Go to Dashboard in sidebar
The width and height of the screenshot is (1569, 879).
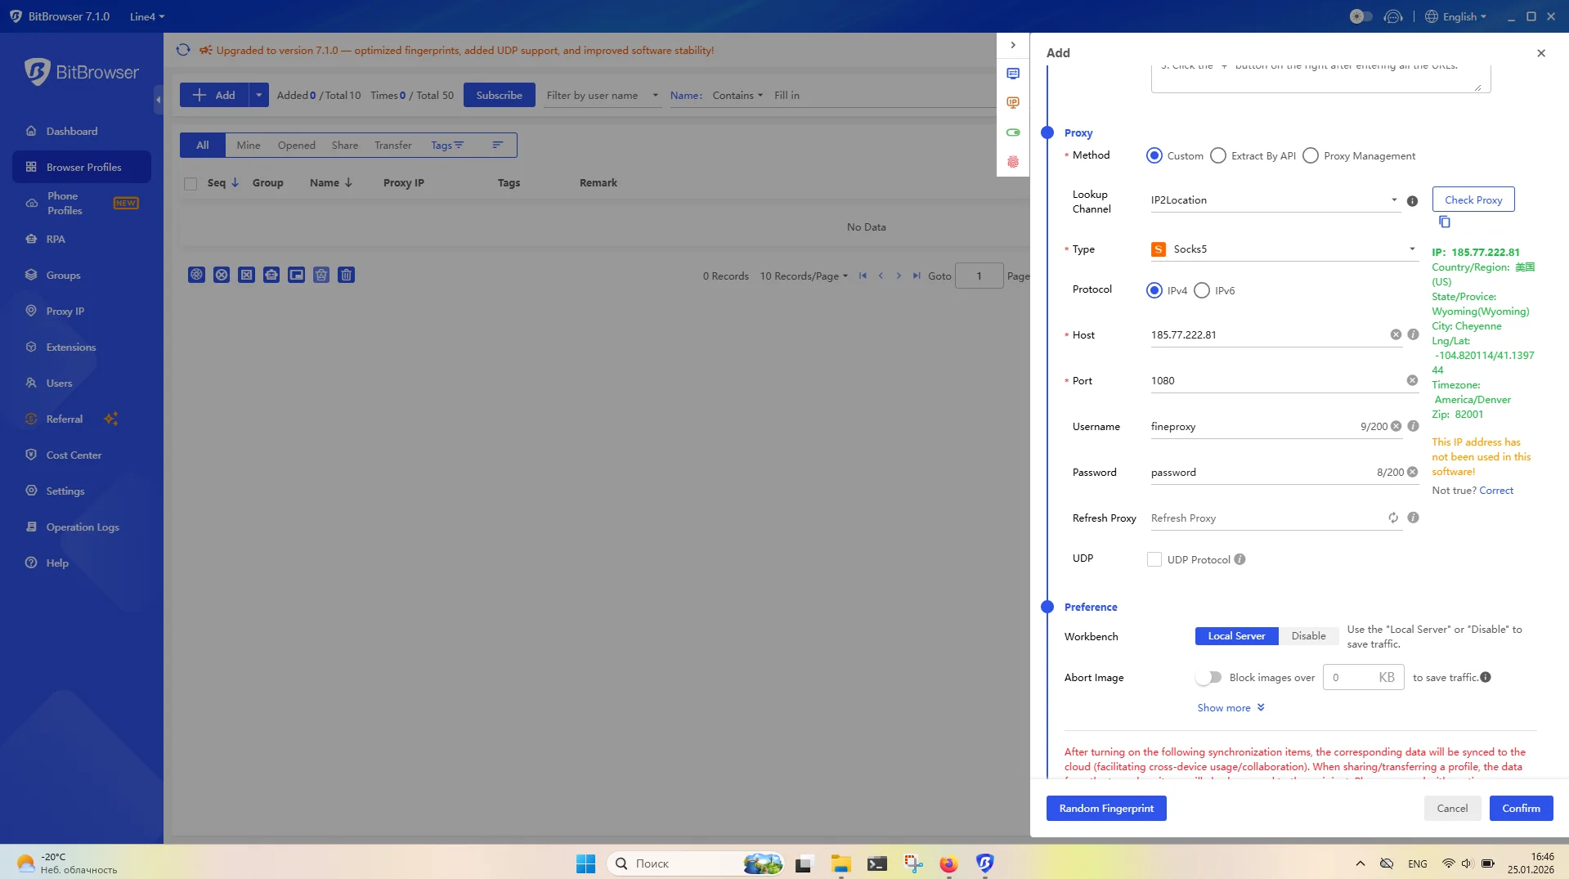(x=72, y=131)
